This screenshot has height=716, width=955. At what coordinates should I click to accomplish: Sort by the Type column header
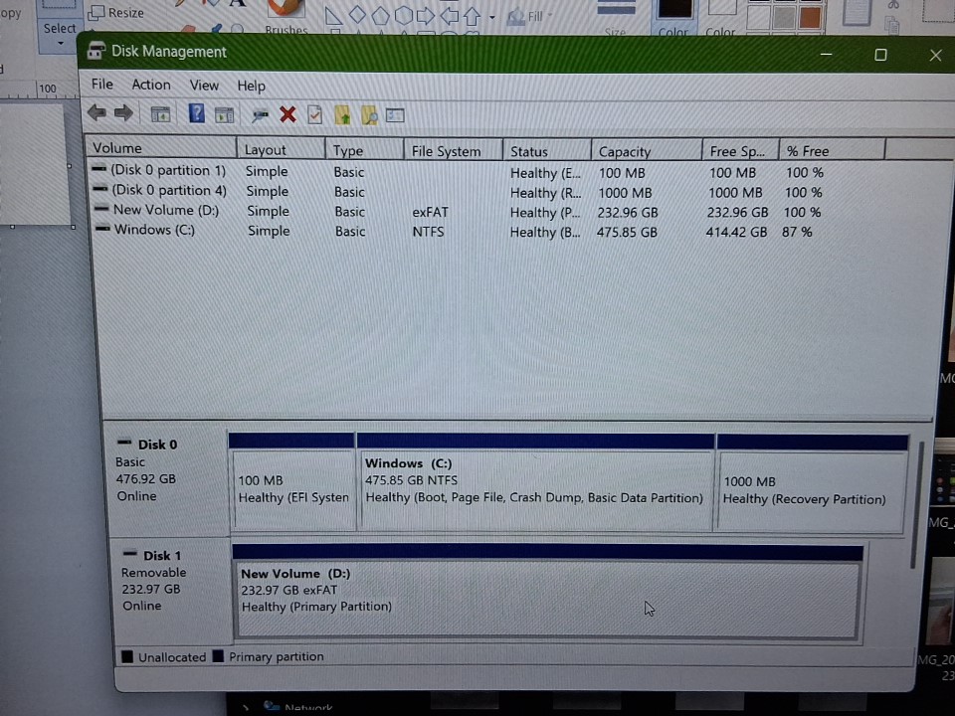pos(364,150)
